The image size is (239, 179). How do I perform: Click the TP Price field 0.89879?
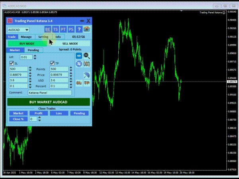(x=59, y=75)
